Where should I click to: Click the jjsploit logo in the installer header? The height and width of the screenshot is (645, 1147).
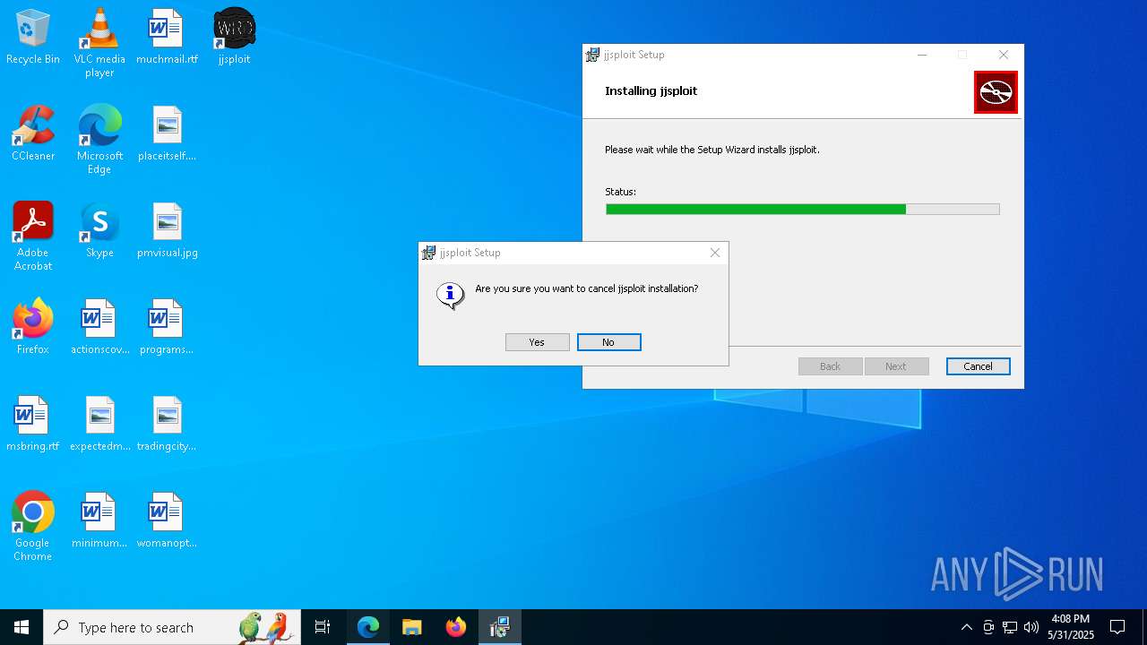[x=996, y=92]
